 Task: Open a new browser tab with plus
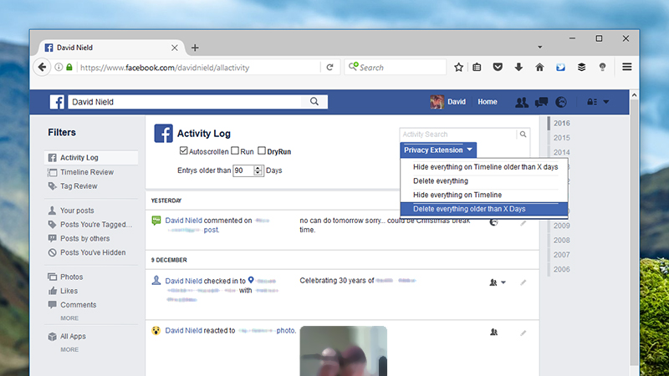[x=195, y=48]
